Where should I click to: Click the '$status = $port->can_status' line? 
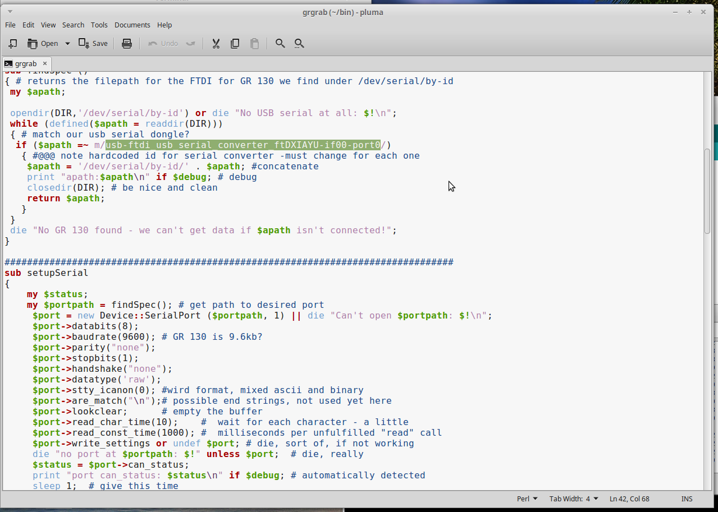[111, 465]
